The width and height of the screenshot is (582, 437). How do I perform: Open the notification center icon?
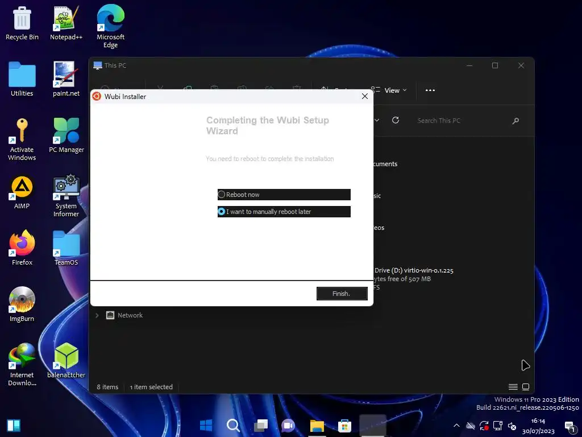tap(569, 426)
